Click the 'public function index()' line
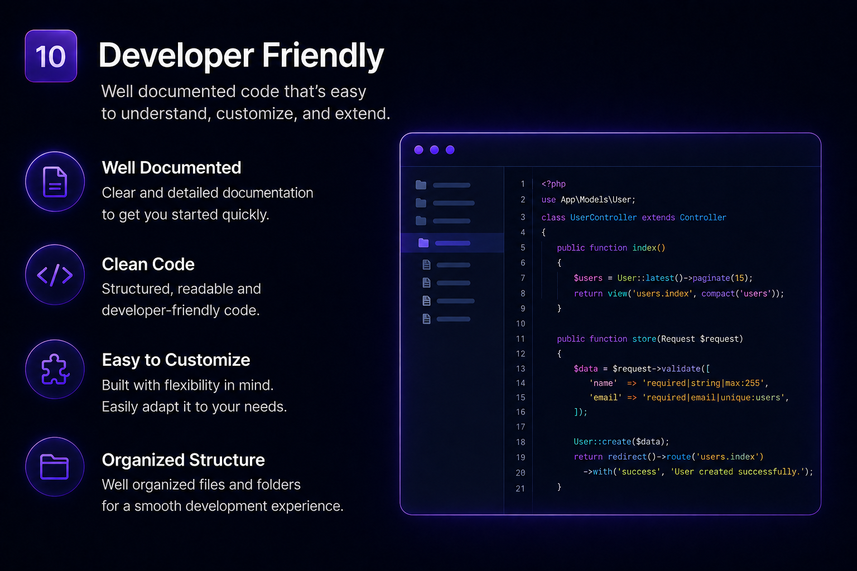 [611, 248]
